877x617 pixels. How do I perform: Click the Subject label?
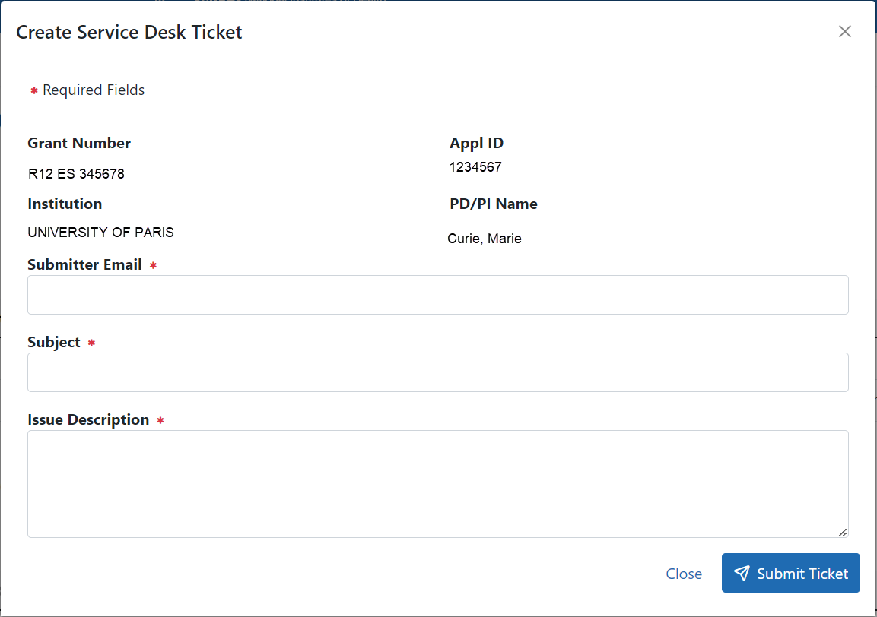(54, 342)
